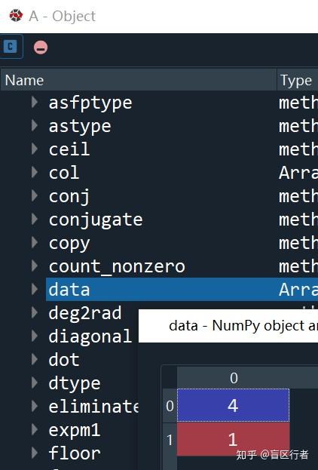Image resolution: width=318 pixels, height=470 pixels.
Task: Select the highlighted data attribute name
Action: (x=69, y=289)
